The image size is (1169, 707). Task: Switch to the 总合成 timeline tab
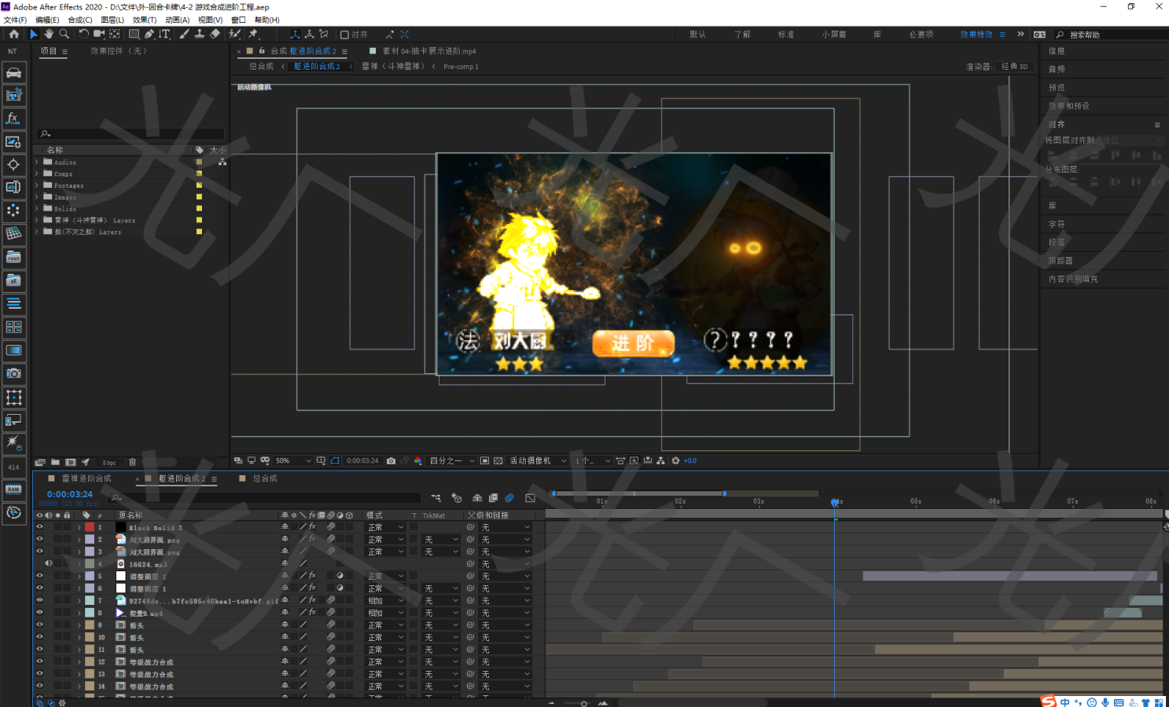click(x=265, y=478)
